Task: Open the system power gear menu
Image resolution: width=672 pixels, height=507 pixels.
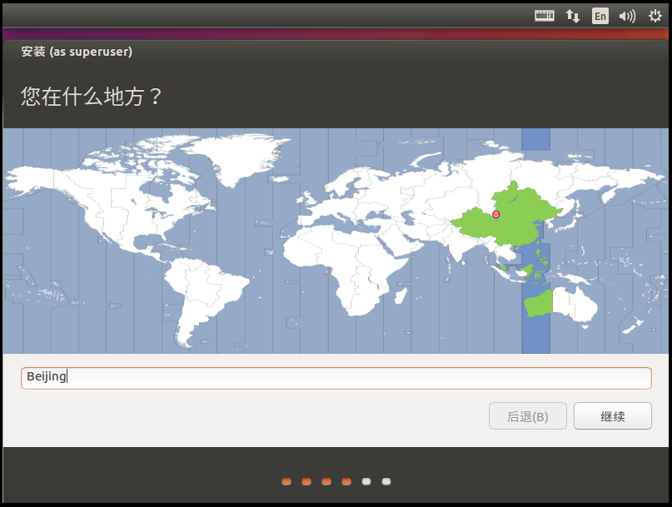Action: click(x=655, y=17)
